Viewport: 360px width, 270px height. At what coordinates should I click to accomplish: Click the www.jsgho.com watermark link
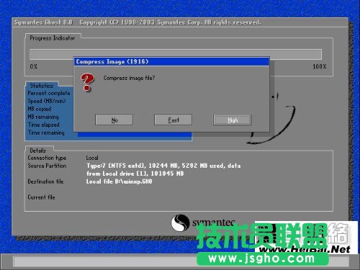pos(262,258)
